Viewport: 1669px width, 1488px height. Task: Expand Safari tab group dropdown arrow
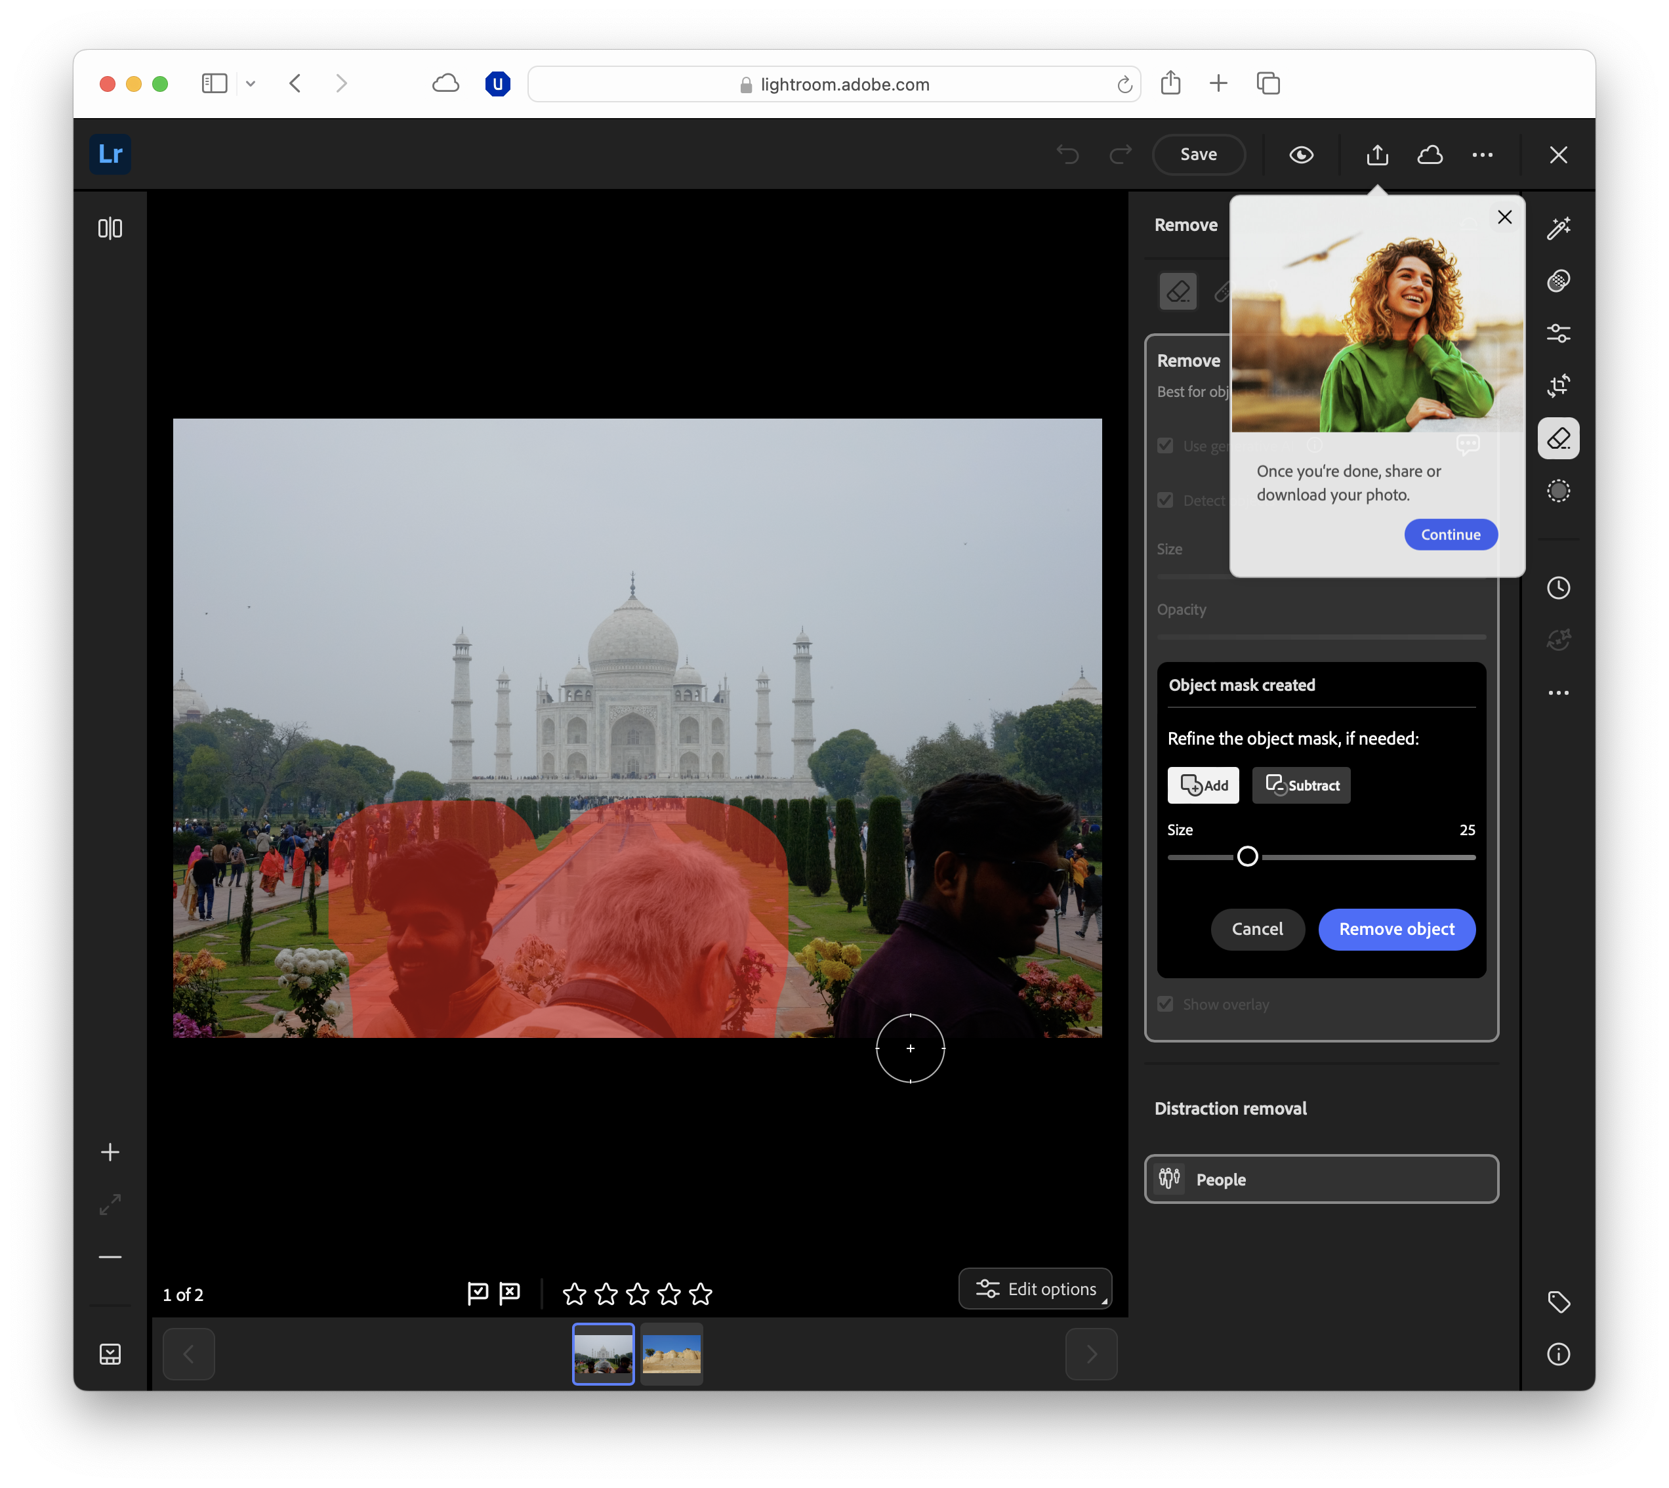(251, 83)
